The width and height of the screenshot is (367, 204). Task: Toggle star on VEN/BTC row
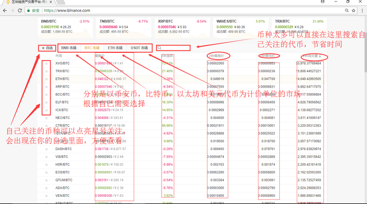[x=46, y=196]
